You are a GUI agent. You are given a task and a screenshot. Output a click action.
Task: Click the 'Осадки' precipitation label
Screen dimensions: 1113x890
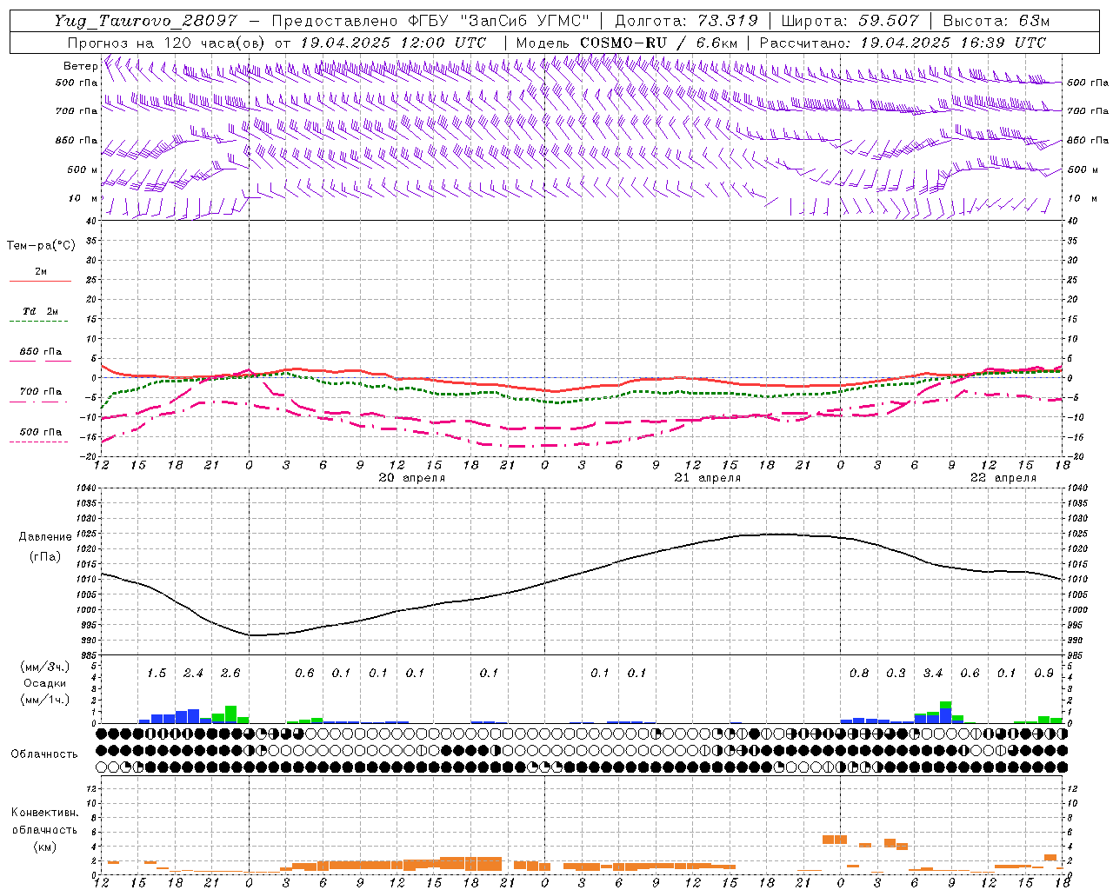[x=44, y=683]
